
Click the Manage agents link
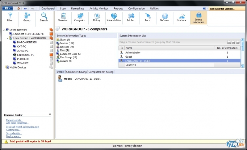14,120
